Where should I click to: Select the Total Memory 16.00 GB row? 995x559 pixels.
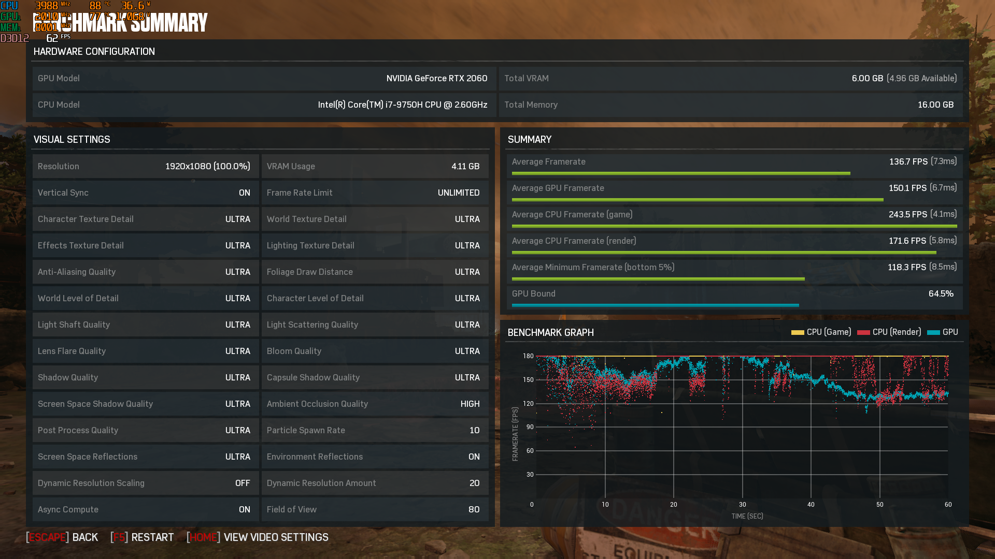(x=731, y=105)
